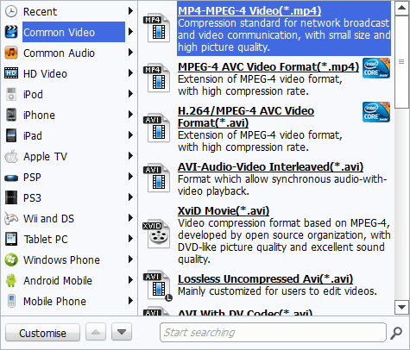The image size is (410, 350).
Task: Select the Mobile Phone category
Action: (54, 302)
